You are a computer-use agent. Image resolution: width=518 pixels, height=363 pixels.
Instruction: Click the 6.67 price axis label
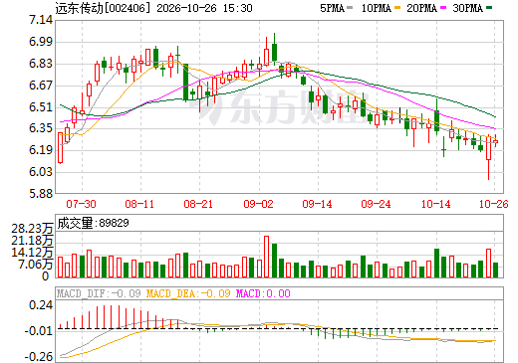[41, 86]
